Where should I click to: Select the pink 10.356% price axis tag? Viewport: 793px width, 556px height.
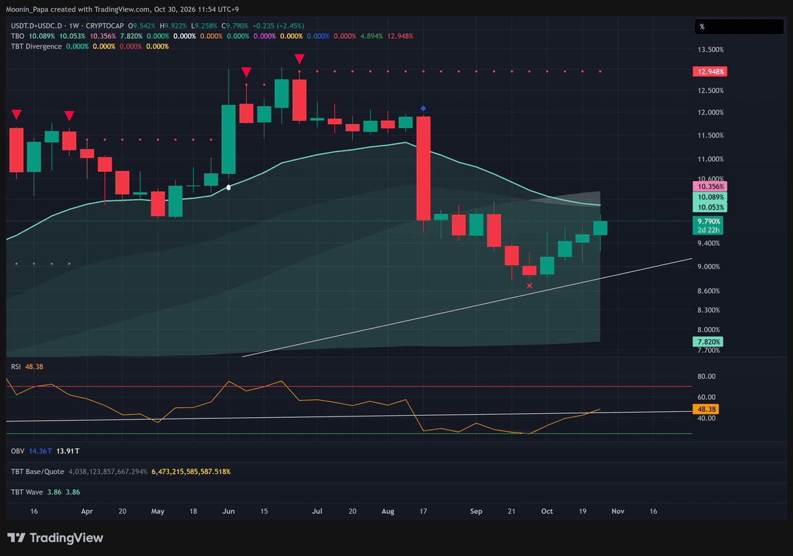coord(710,186)
